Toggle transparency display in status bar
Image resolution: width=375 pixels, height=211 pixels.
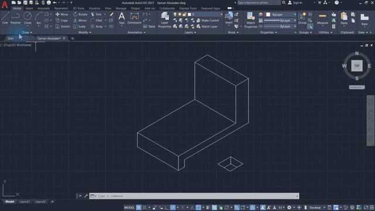tap(214, 207)
